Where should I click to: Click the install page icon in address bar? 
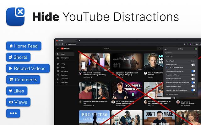pyautogui.click(x=184, y=44)
